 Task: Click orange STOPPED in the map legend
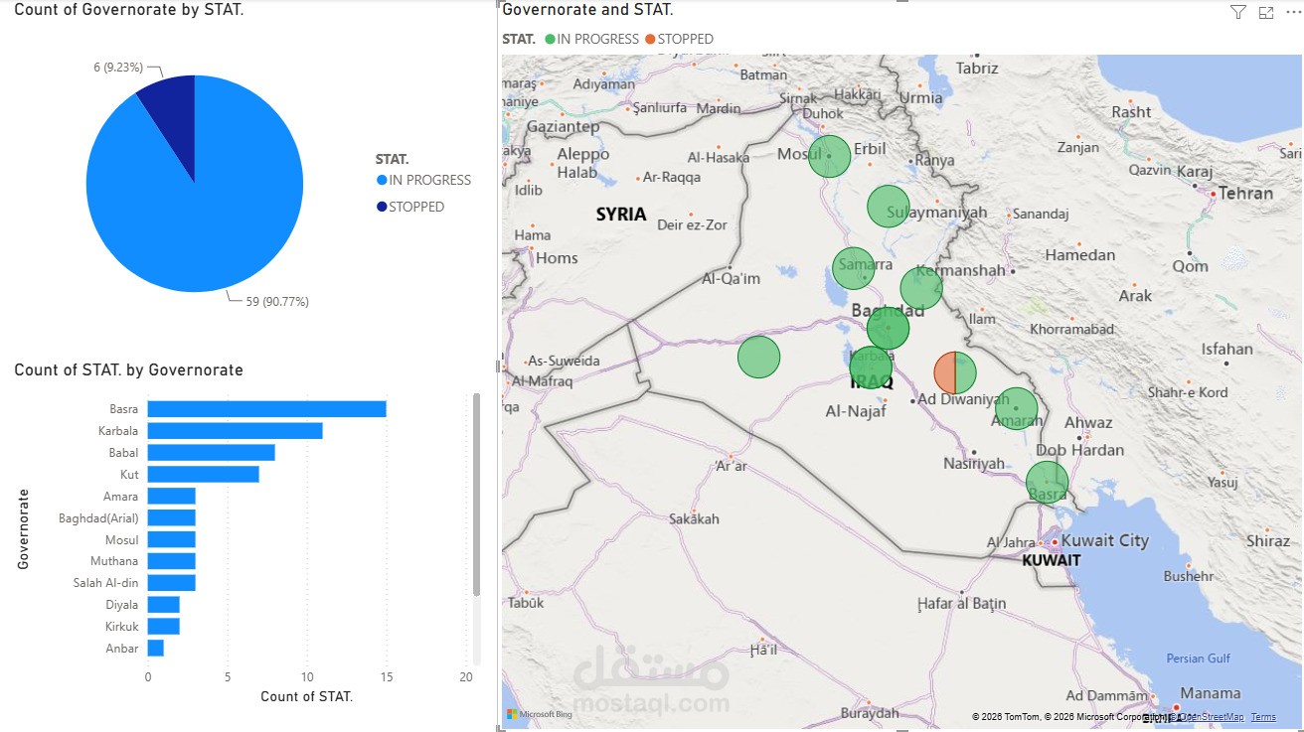[678, 39]
